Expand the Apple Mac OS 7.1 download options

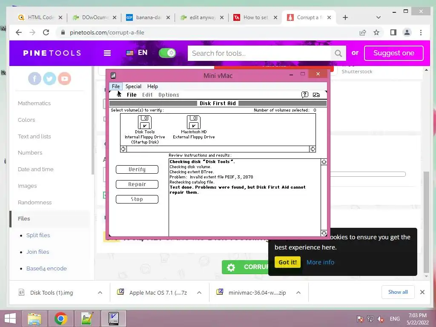pyautogui.click(x=199, y=293)
